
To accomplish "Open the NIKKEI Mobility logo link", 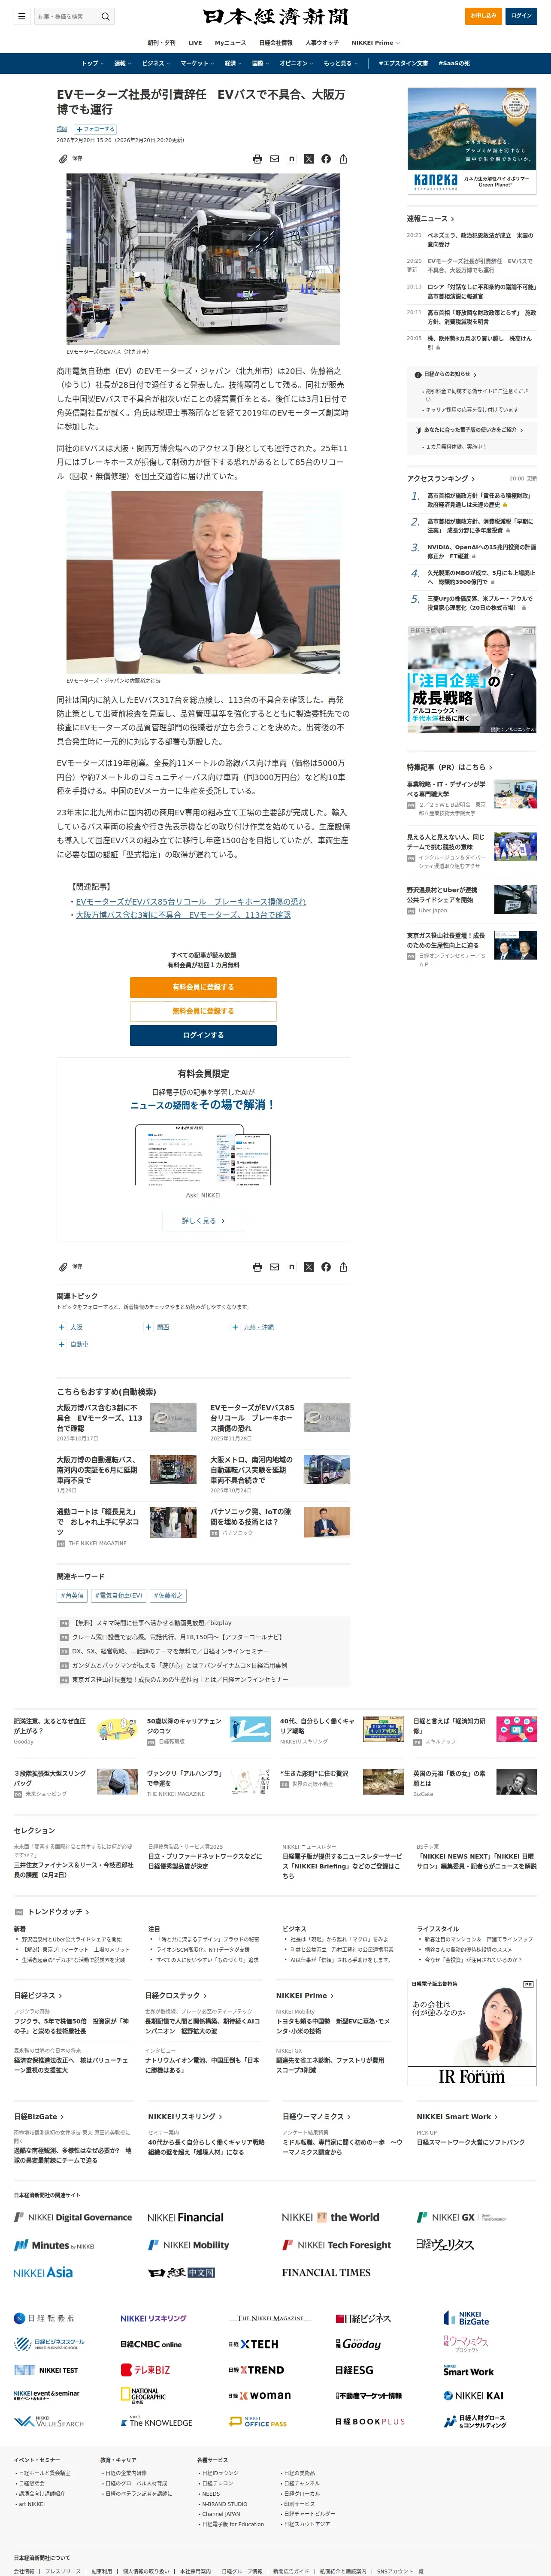I will click(x=188, y=2245).
